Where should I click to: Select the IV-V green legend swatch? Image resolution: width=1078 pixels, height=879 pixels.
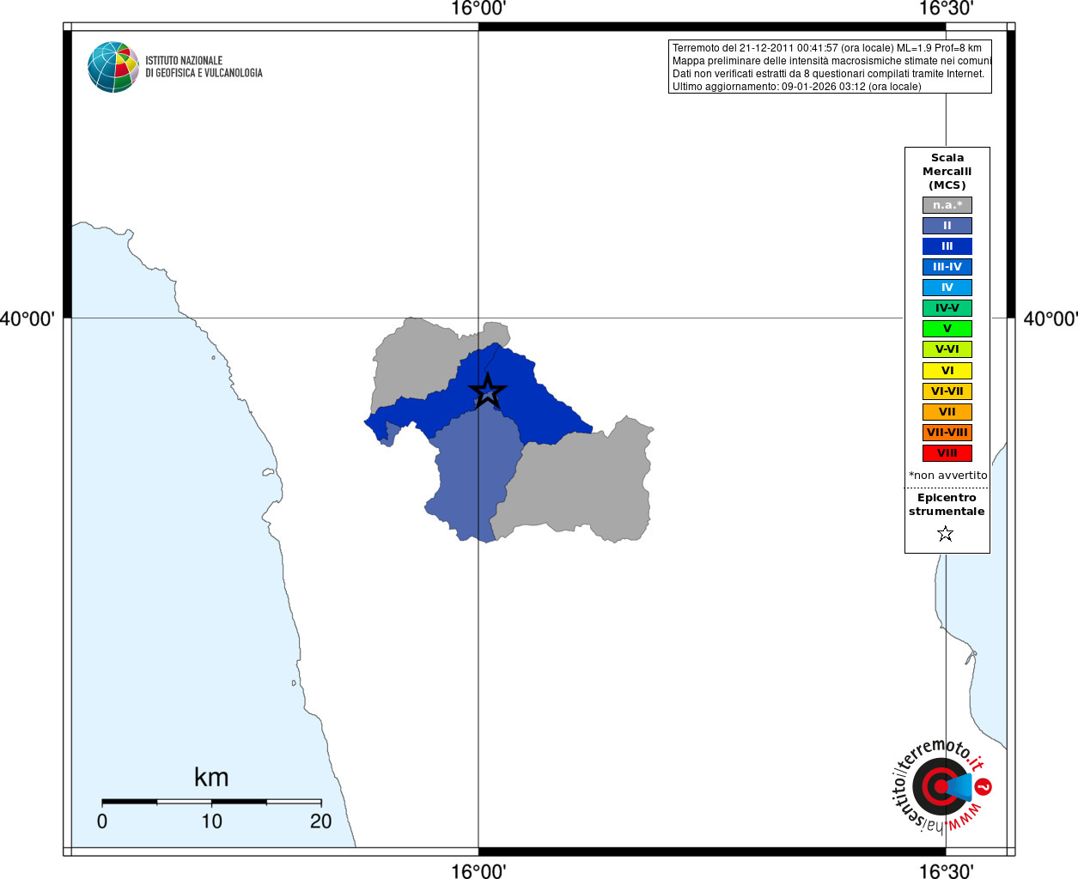(947, 308)
